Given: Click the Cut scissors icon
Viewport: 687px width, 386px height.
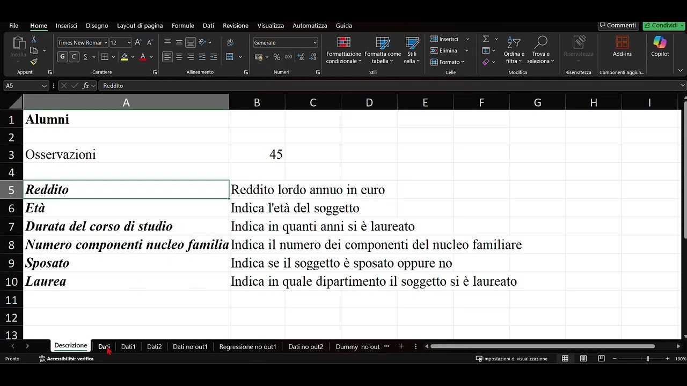Looking at the screenshot, I should (34, 40).
